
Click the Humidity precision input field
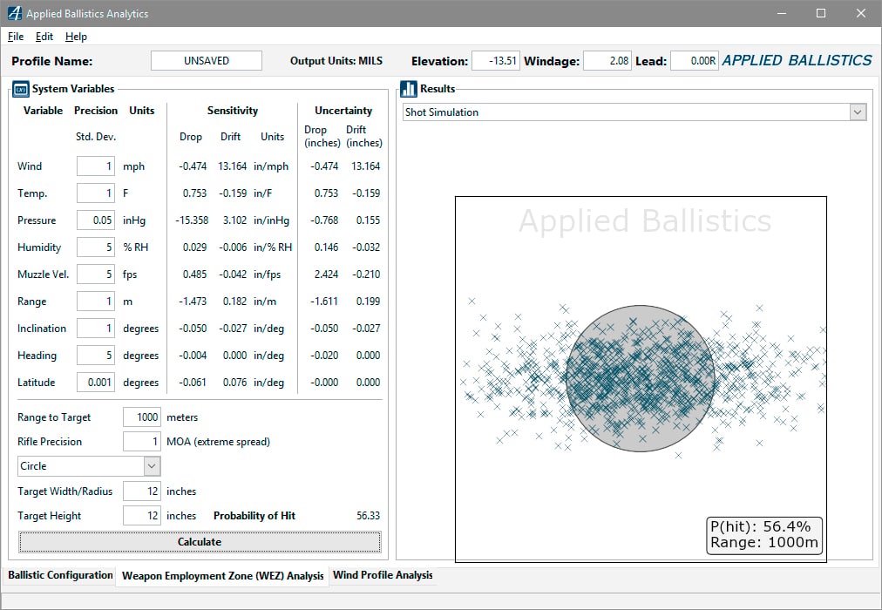(96, 247)
